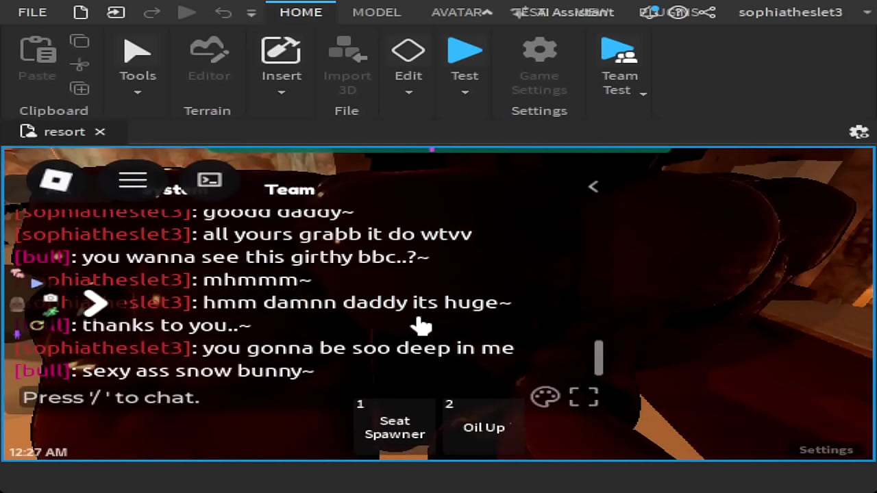Open the FILE menu

pyautogui.click(x=32, y=12)
